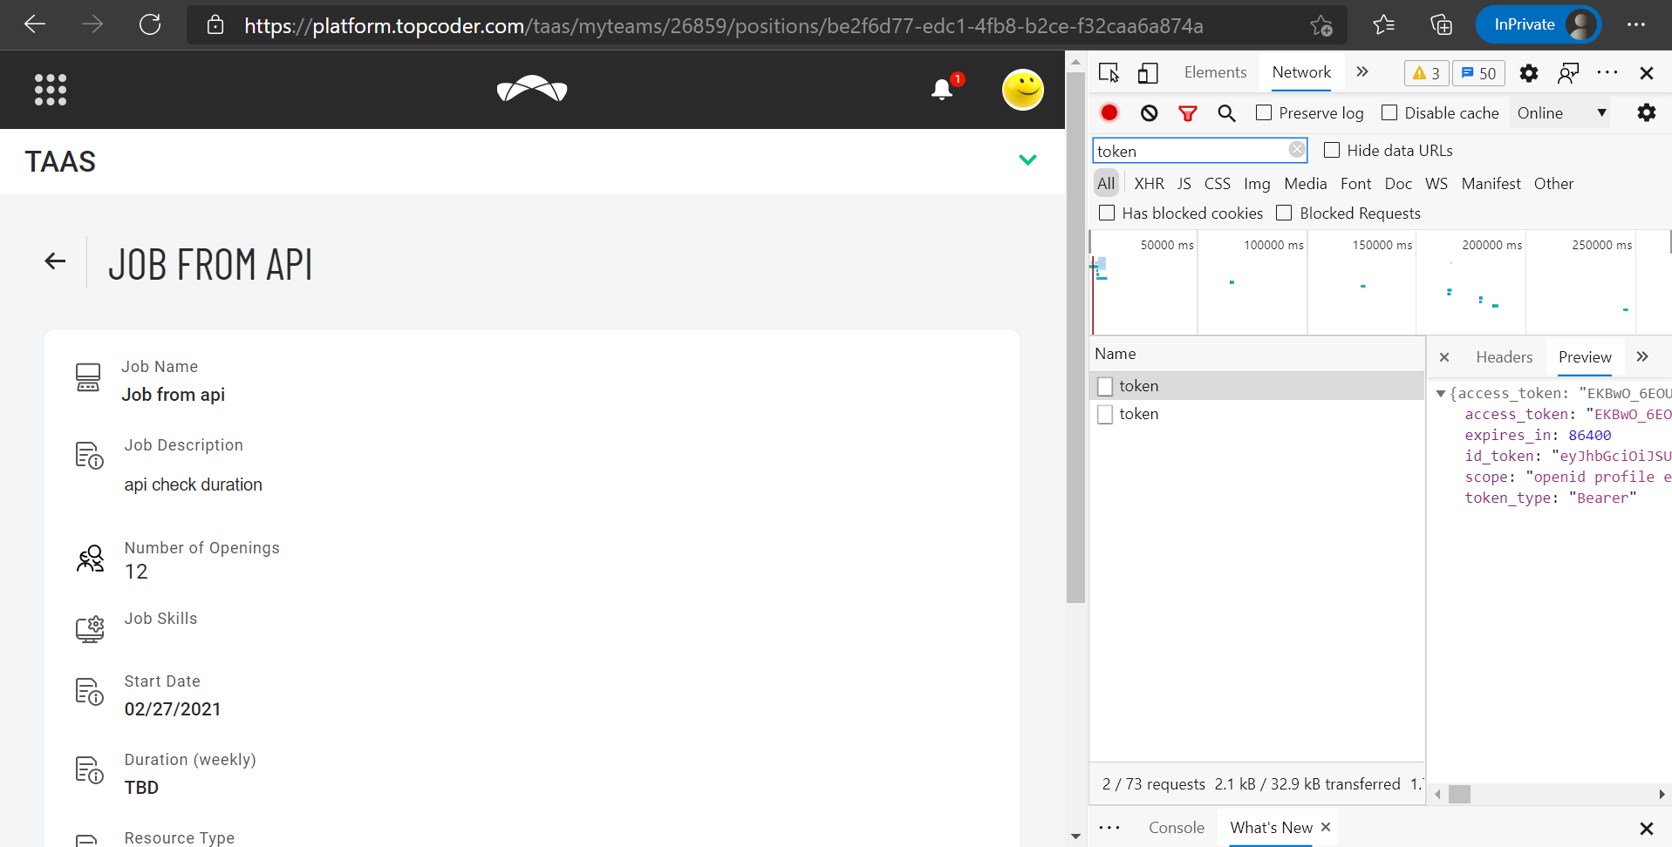Open the Topcoder app grid menu
This screenshot has width=1672, height=847.
[51, 90]
